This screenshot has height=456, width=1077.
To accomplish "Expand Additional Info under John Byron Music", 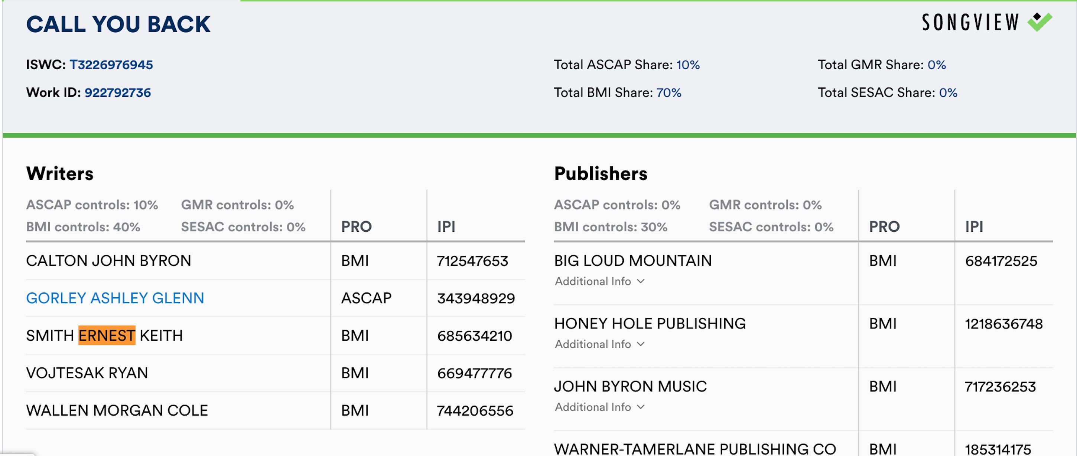I will [x=599, y=407].
